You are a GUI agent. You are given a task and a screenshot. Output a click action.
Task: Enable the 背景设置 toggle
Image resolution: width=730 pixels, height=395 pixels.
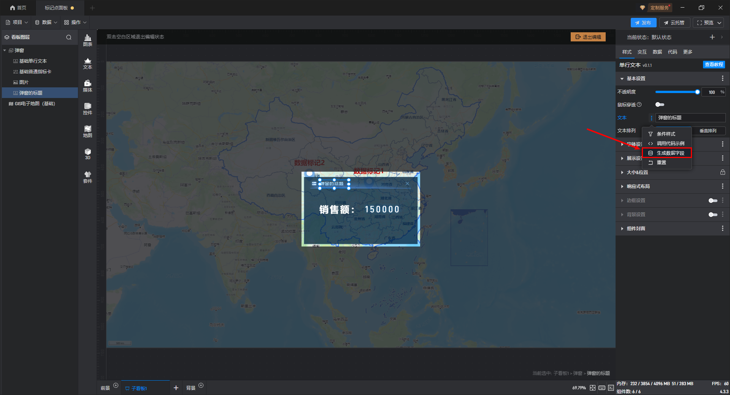coord(713,215)
